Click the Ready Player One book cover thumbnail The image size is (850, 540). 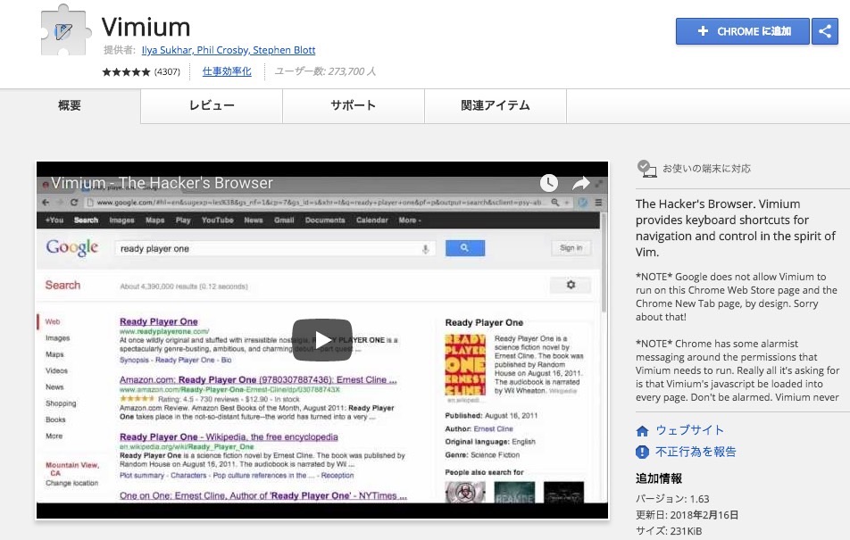(465, 365)
